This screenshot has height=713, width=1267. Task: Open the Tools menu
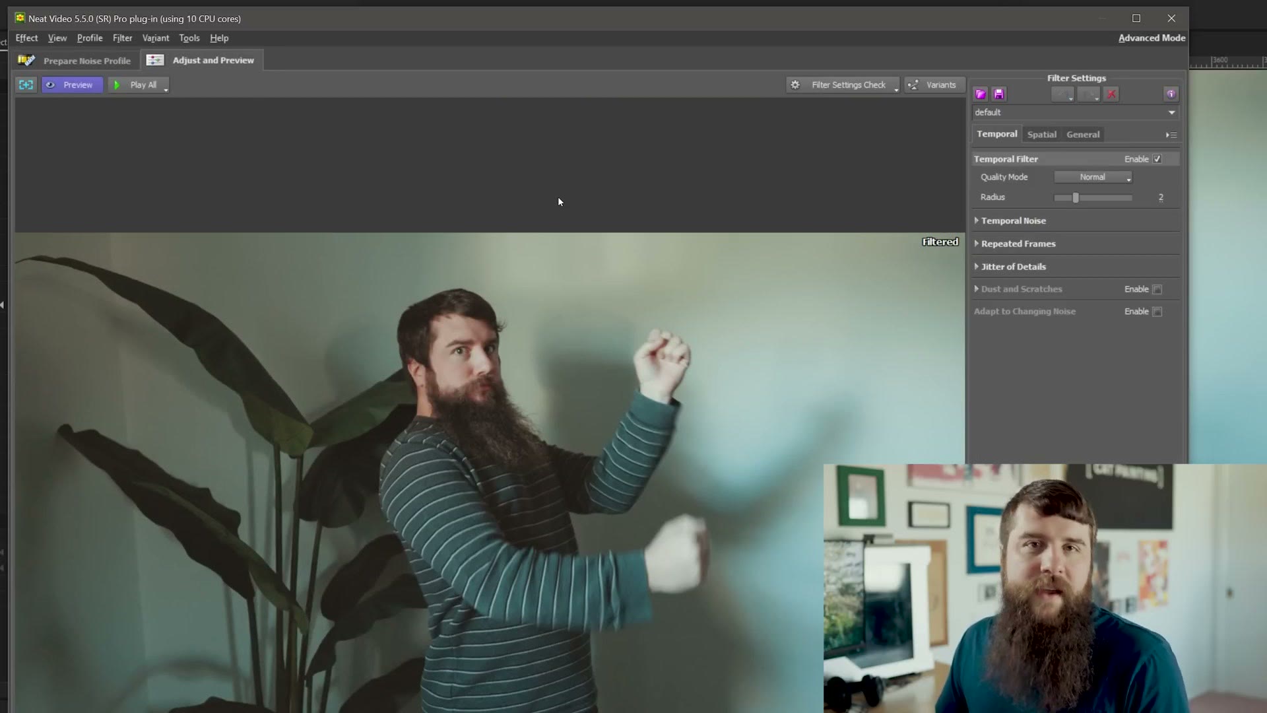[189, 38]
